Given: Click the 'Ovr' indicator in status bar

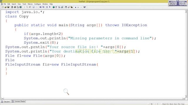Looking at the screenshot, I should pyautogui.click(x=168, y=104).
